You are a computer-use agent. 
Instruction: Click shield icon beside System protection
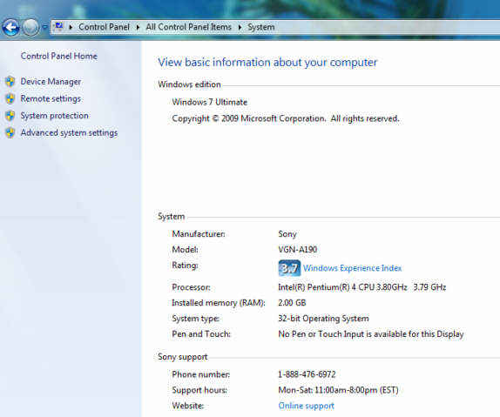(10, 116)
